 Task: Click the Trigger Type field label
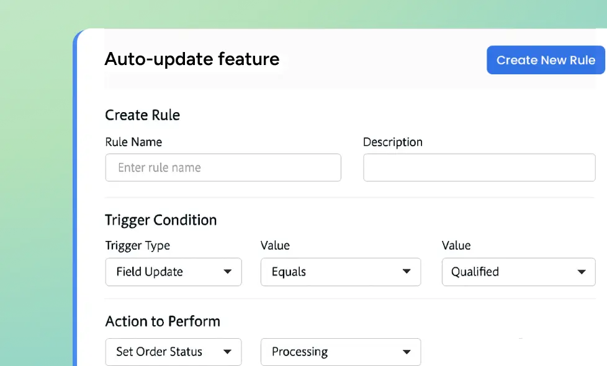[x=137, y=246]
